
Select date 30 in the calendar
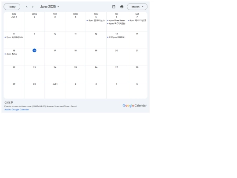coord(35,84)
